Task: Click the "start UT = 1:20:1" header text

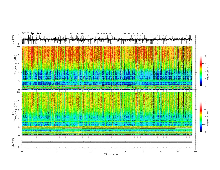Action: click(134, 33)
